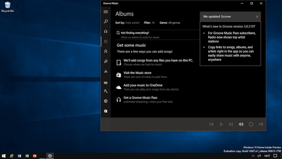Open Genre All genres dropdown
Screen dimensions: 282x159
[x=174, y=23]
